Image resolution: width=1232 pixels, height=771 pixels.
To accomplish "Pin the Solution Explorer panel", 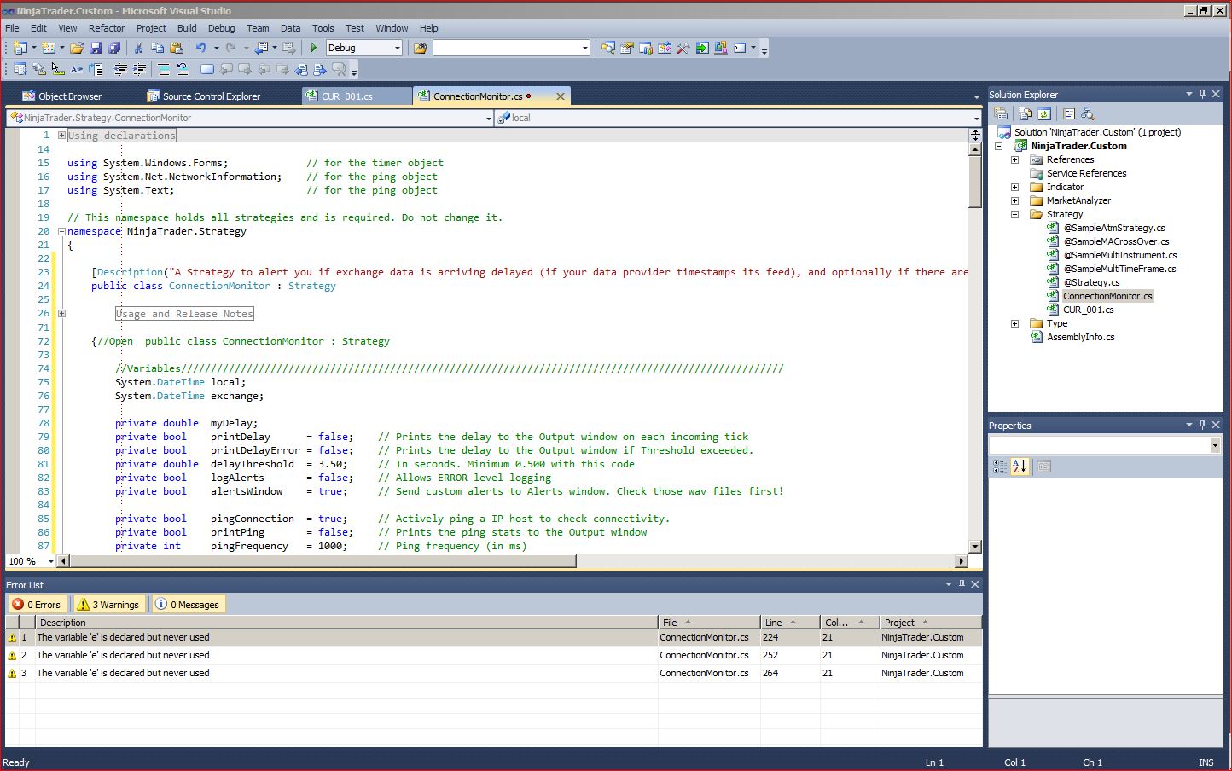I will [x=1203, y=94].
